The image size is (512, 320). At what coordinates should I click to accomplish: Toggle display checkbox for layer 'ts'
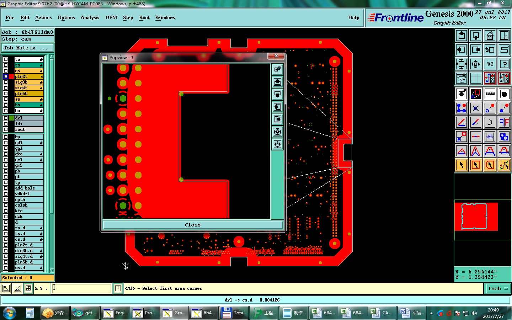click(x=6, y=65)
